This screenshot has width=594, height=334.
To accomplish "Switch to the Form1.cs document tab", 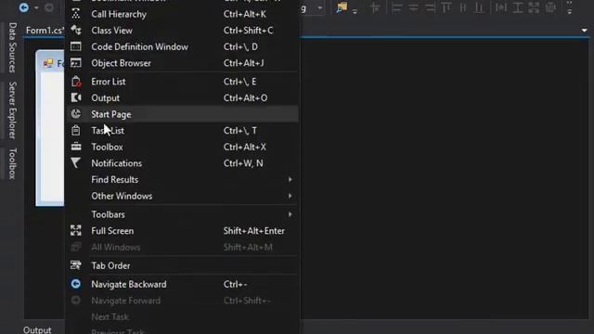I will click(45, 31).
